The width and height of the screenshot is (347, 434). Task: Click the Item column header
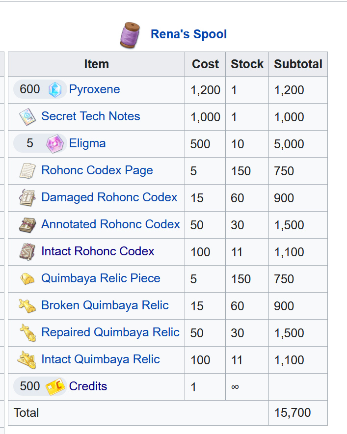click(96, 64)
